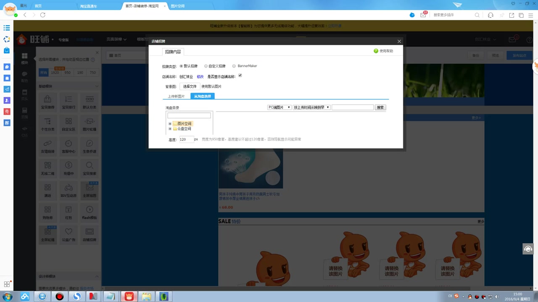
Task: Open the CSS sidebar panel
Action: coord(24,131)
